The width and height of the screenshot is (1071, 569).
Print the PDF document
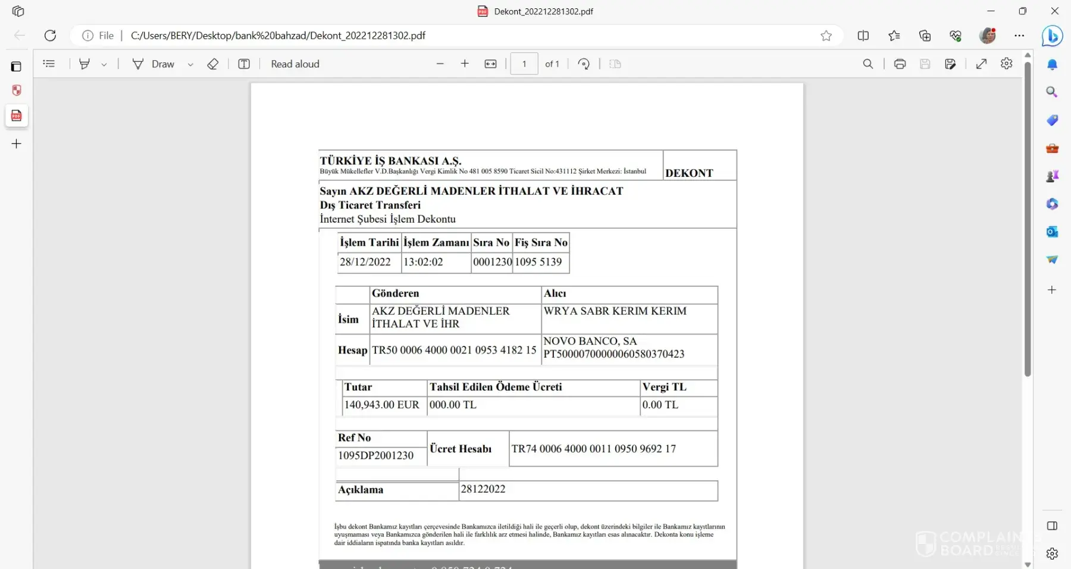pos(900,64)
